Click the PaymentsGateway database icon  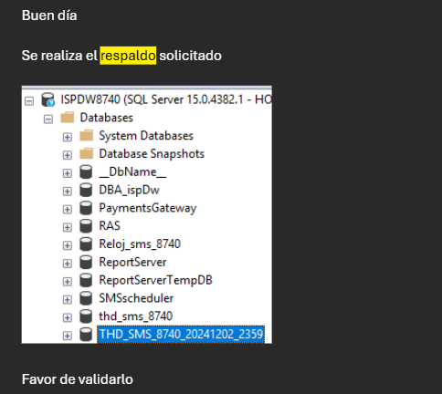pyautogui.click(x=86, y=208)
